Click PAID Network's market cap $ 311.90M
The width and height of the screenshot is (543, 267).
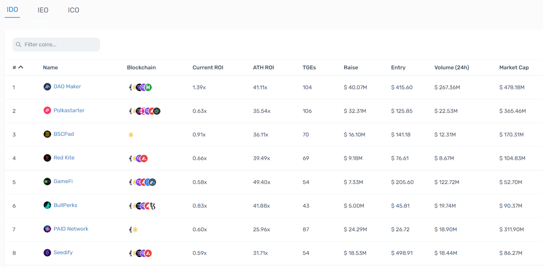pos(512,230)
